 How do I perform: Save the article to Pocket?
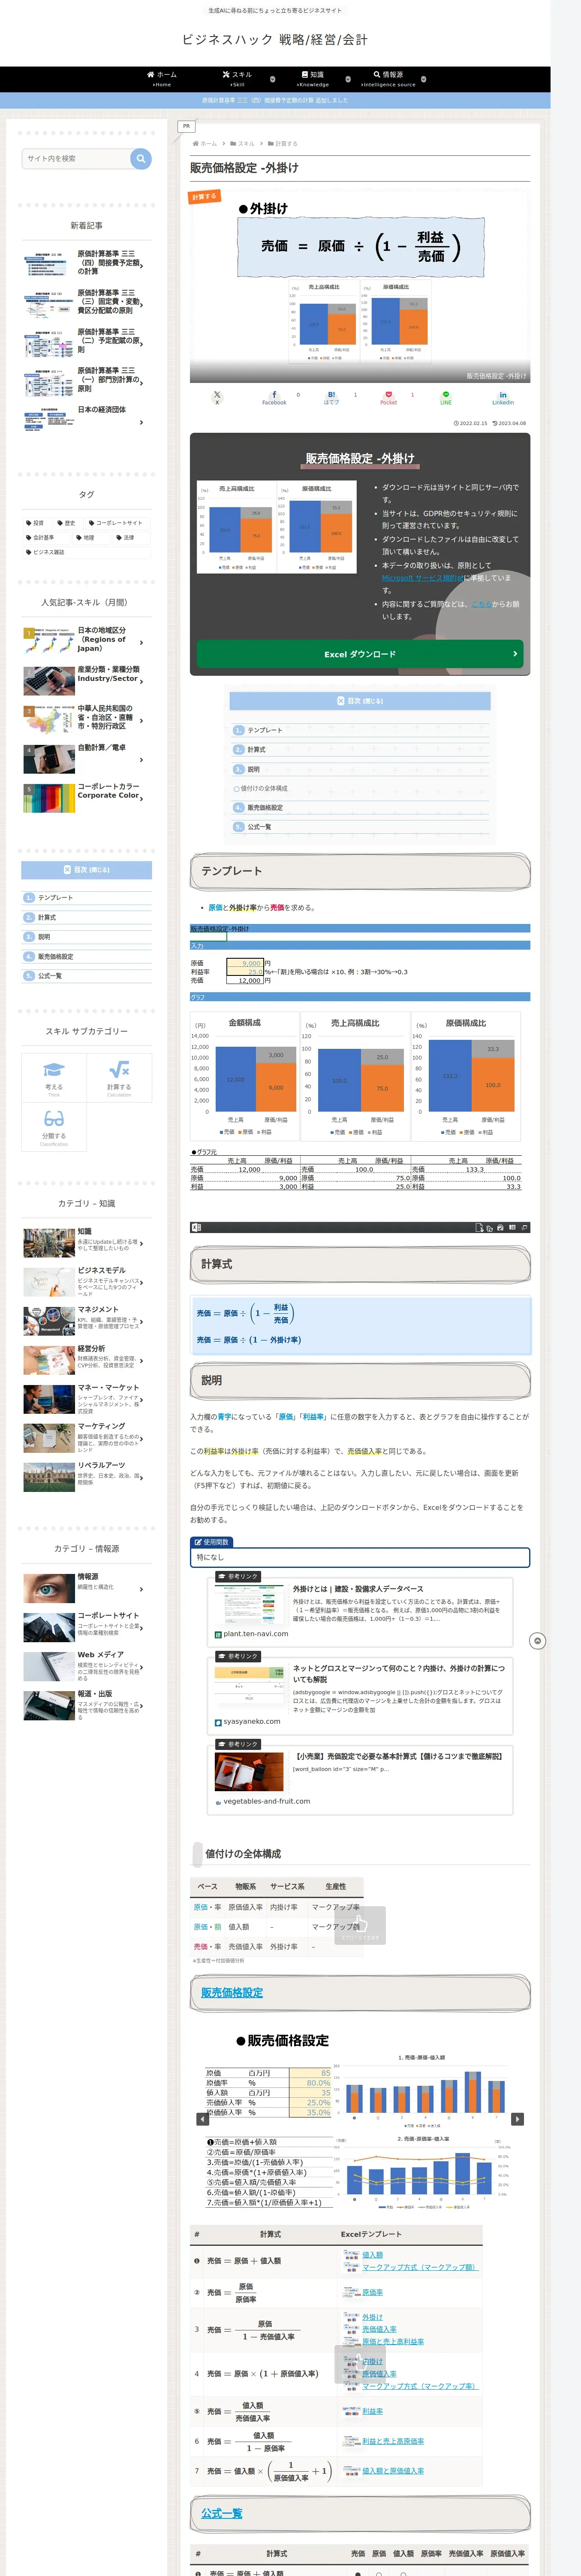click(388, 397)
